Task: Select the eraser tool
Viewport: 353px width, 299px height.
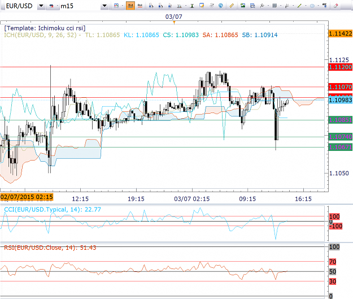Action: coord(335,6)
